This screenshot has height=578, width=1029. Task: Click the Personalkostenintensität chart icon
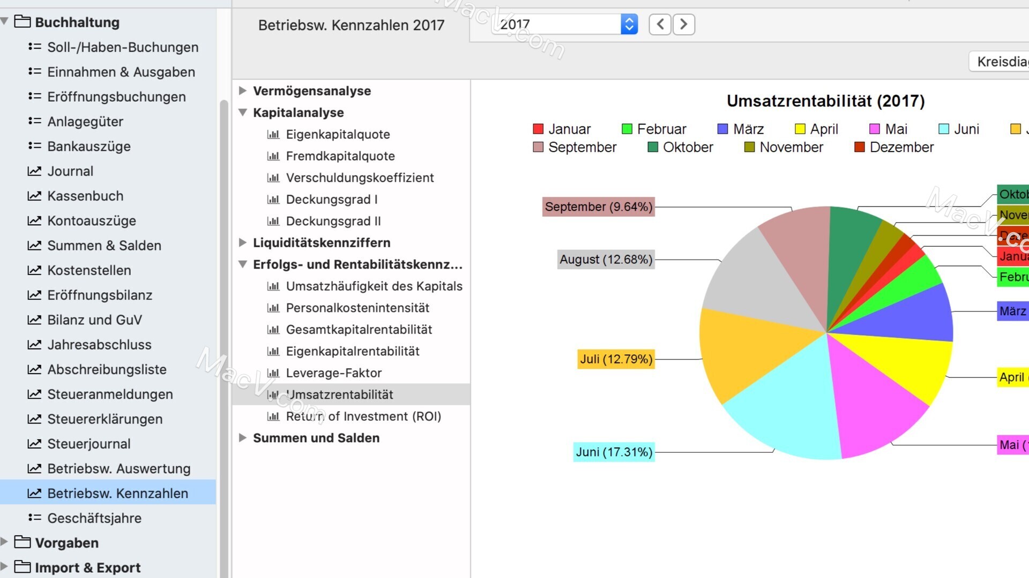point(273,308)
